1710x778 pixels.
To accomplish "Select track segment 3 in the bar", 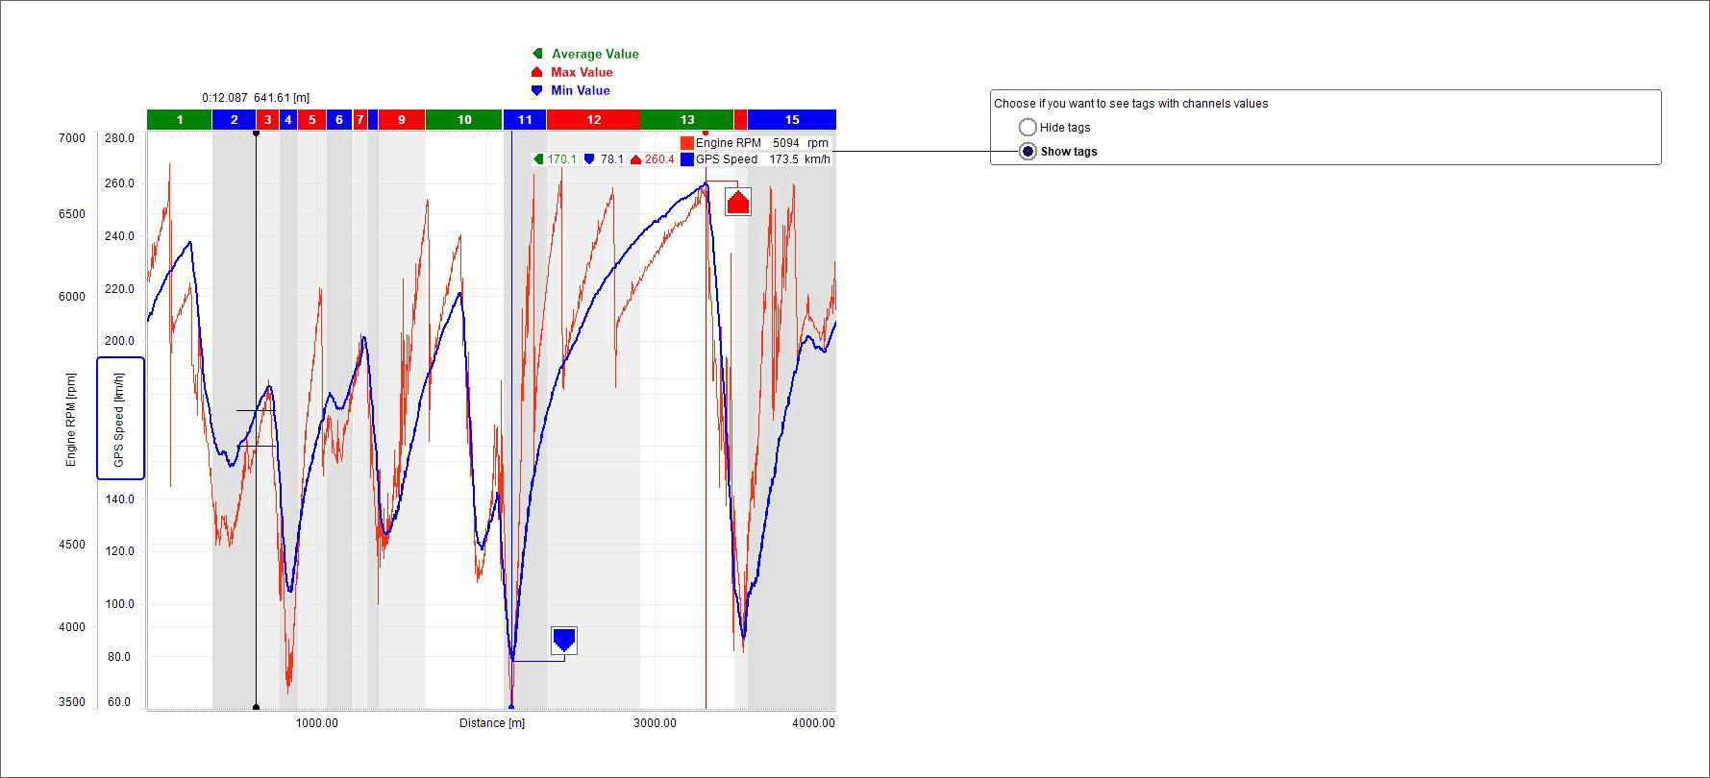I will [x=267, y=119].
